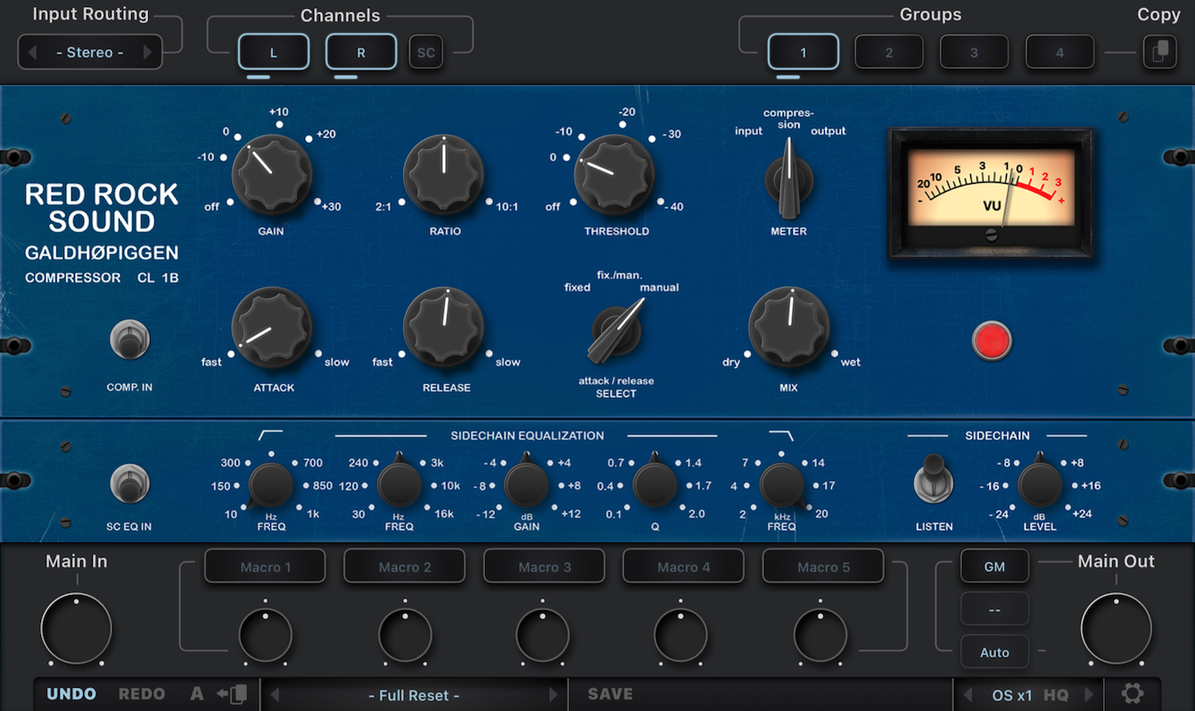
Task: Click the GAIN knob on the compressor
Action: pyautogui.click(x=271, y=177)
